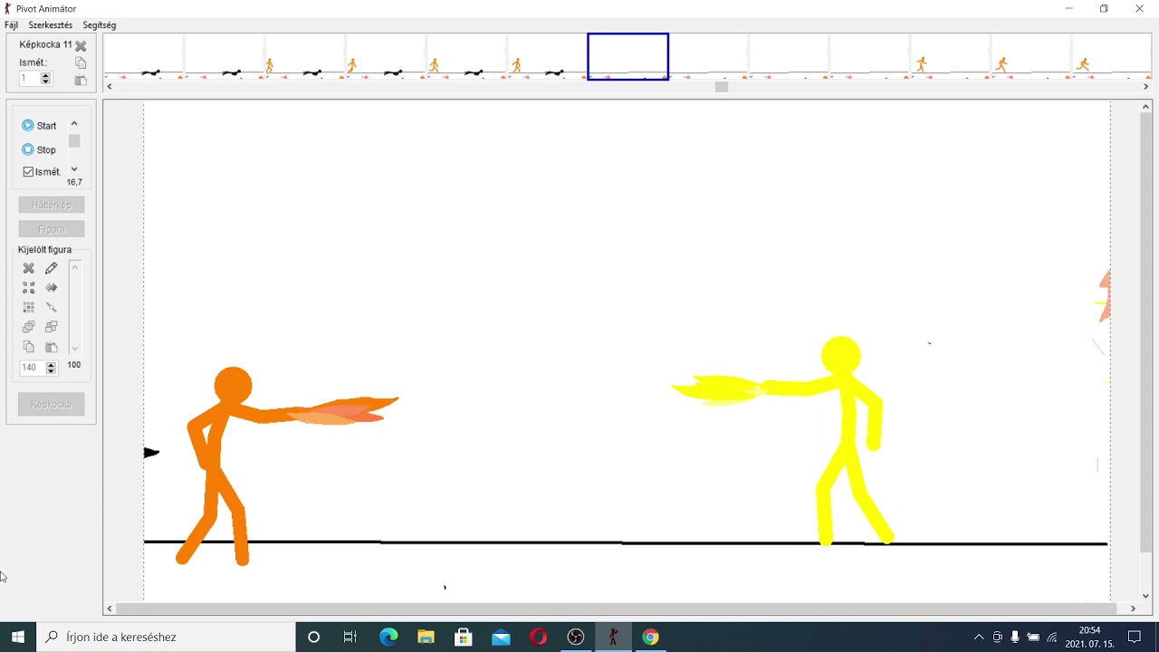Screen dimensions: 1159x652
Task: Open the Fájl menu
Action: pyautogui.click(x=11, y=25)
